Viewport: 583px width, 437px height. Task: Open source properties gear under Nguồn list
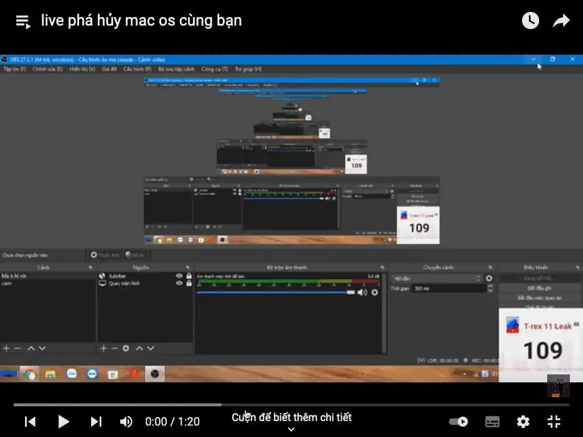point(126,348)
